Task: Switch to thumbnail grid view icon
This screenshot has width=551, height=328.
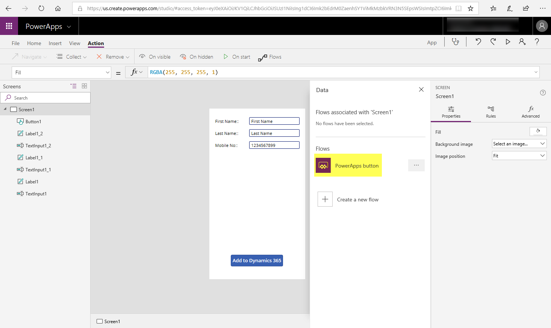Action: pos(84,86)
